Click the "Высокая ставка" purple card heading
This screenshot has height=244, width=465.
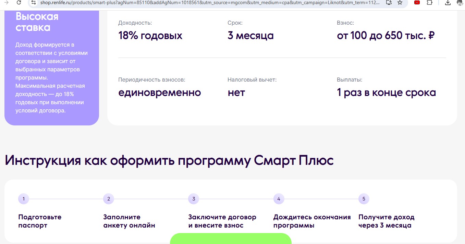pos(37,22)
